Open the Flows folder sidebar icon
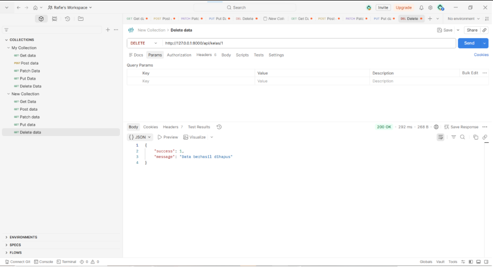Image resolution: width=493 pixels, height=267 pixels. [x=81, y=19]
